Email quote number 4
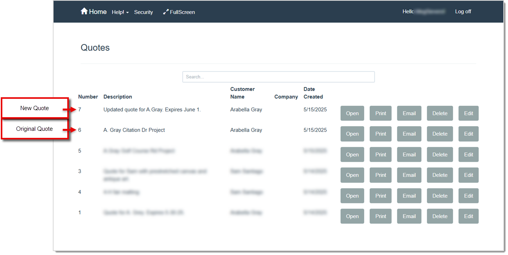This screenshot has height=255, width=508. 409,196
